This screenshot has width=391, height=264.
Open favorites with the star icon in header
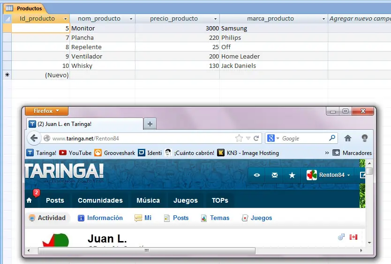point(292,175)
